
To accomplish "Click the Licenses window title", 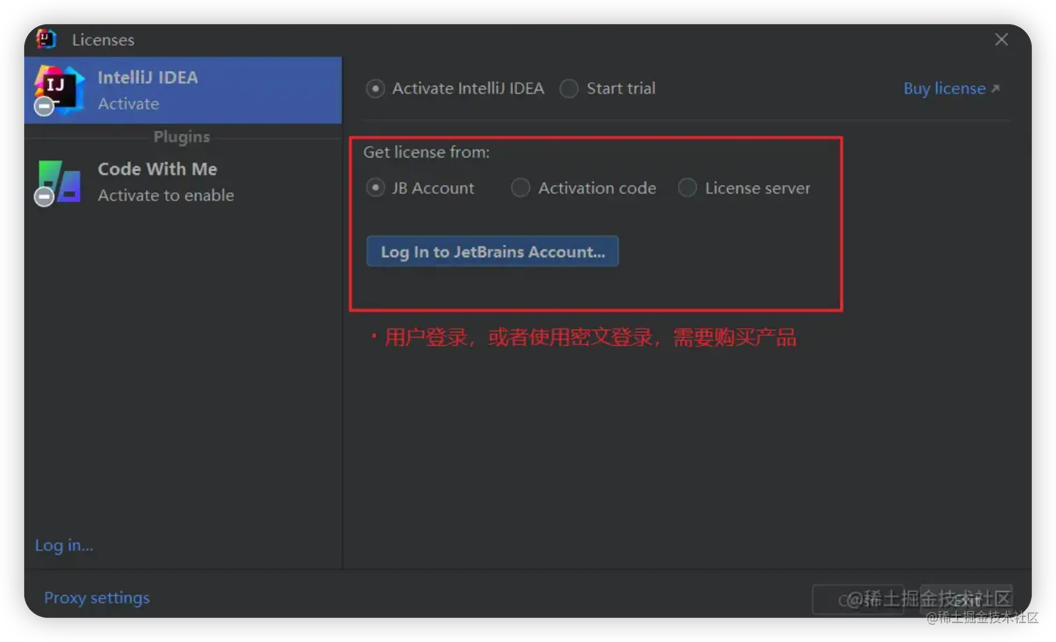I will (x=103, y=40).
